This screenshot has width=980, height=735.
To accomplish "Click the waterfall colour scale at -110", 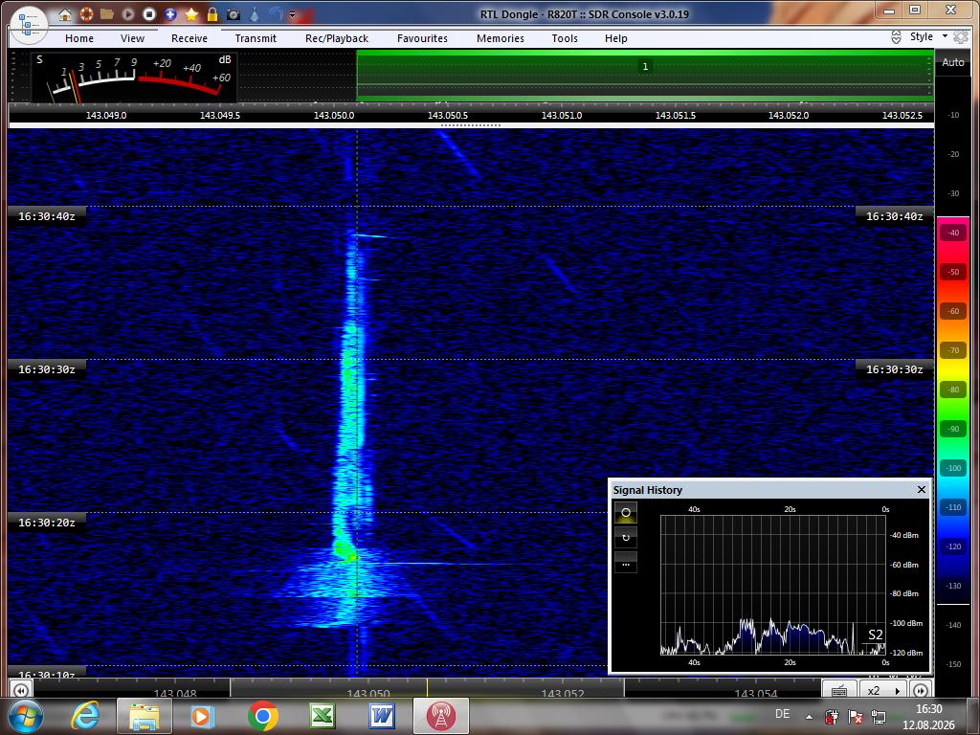I will (x=953, y=507).
